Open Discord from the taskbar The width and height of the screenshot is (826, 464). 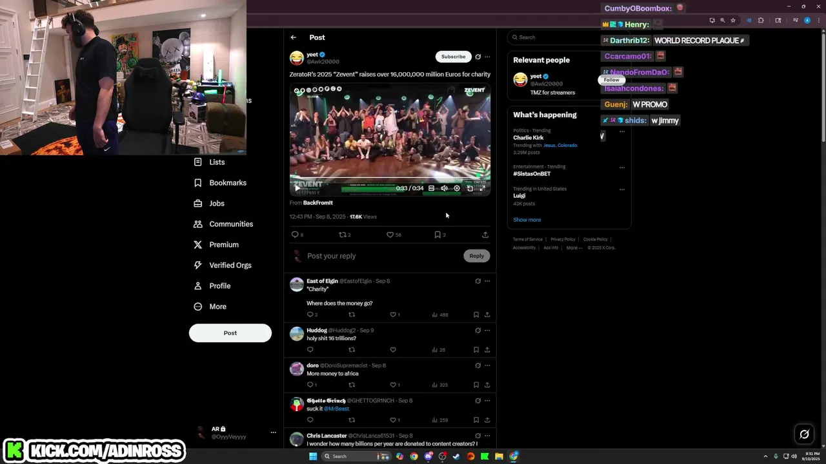point(428,456)
